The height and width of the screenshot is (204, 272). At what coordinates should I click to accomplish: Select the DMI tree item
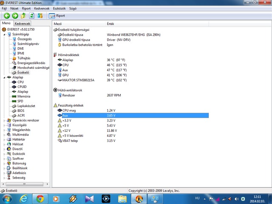coord(20,48)
